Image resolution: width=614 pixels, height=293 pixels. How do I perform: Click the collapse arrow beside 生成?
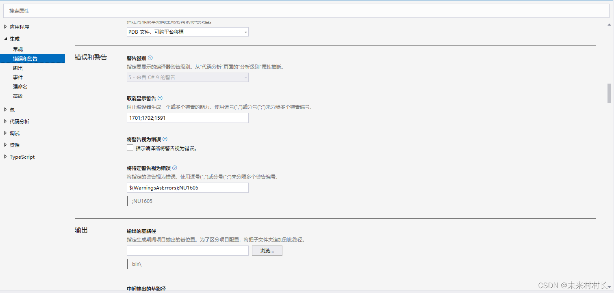[5, 39]
